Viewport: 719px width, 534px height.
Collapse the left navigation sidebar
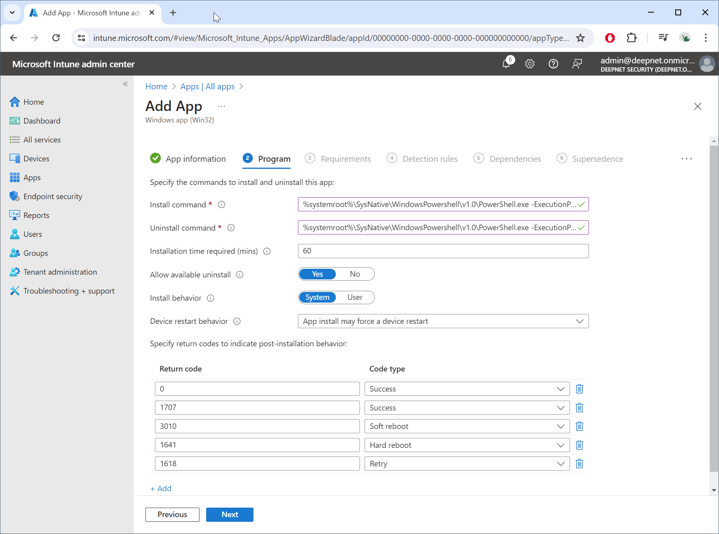pos(125,84)
